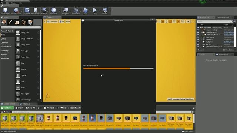Click the content browser lock icon

194,108
